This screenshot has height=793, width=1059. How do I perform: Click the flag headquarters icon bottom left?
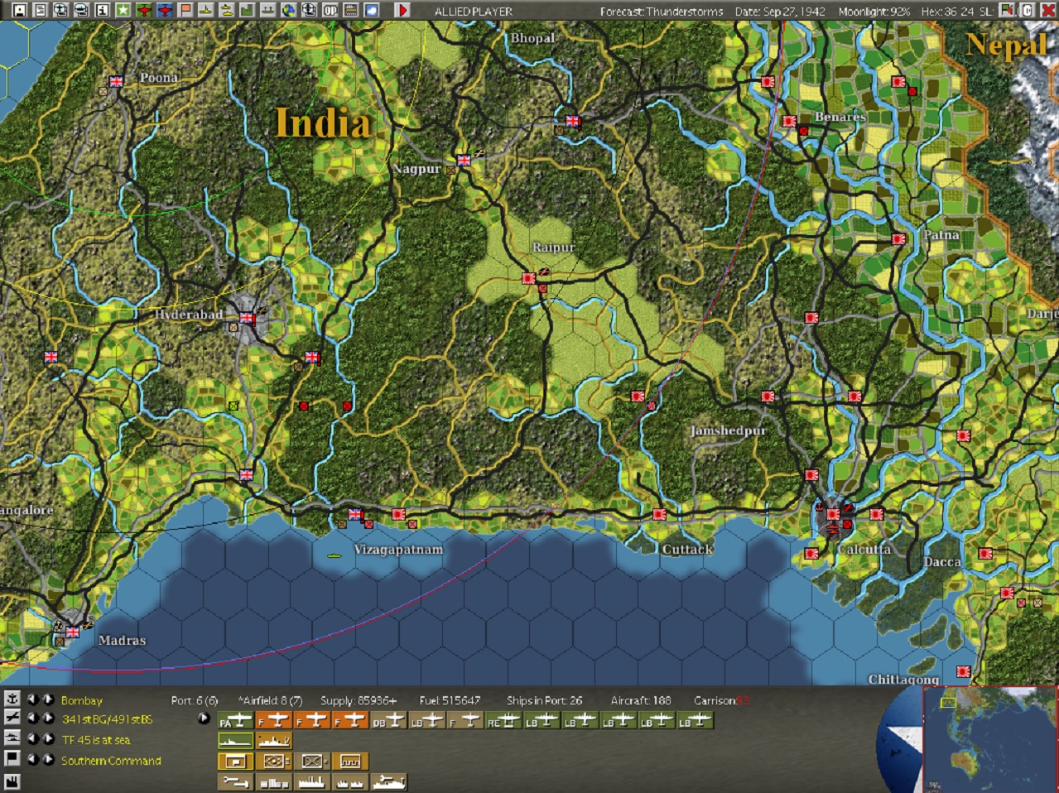point(12,758)
